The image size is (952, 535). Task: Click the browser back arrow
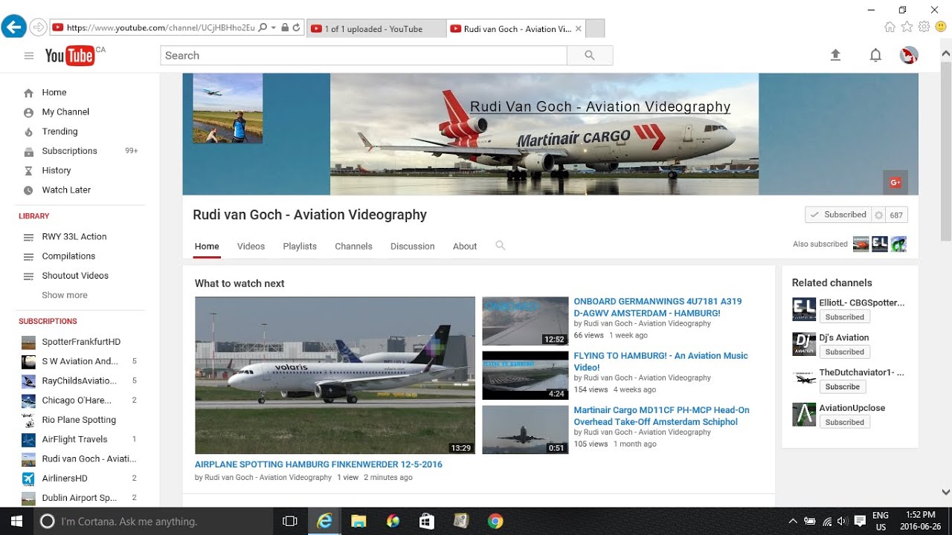tap(13, 27)
